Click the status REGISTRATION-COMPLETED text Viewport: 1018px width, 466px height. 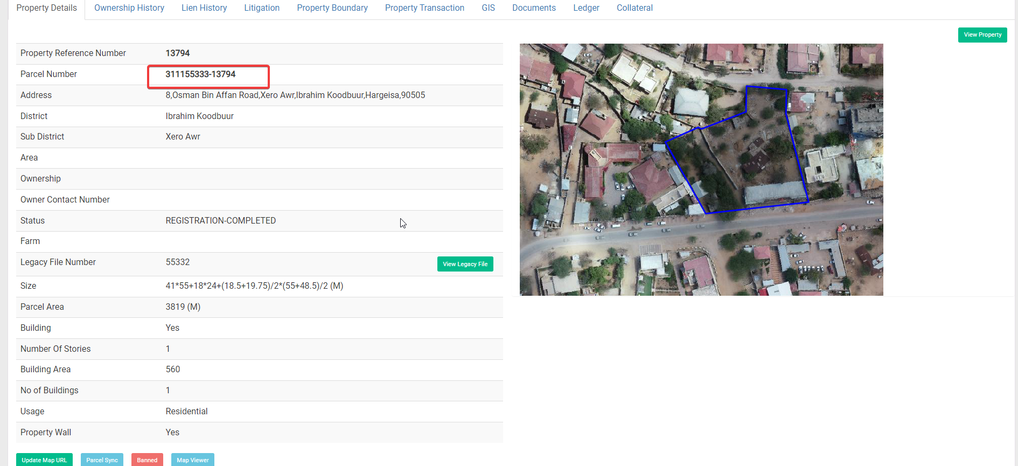click(x=221, y=221)
